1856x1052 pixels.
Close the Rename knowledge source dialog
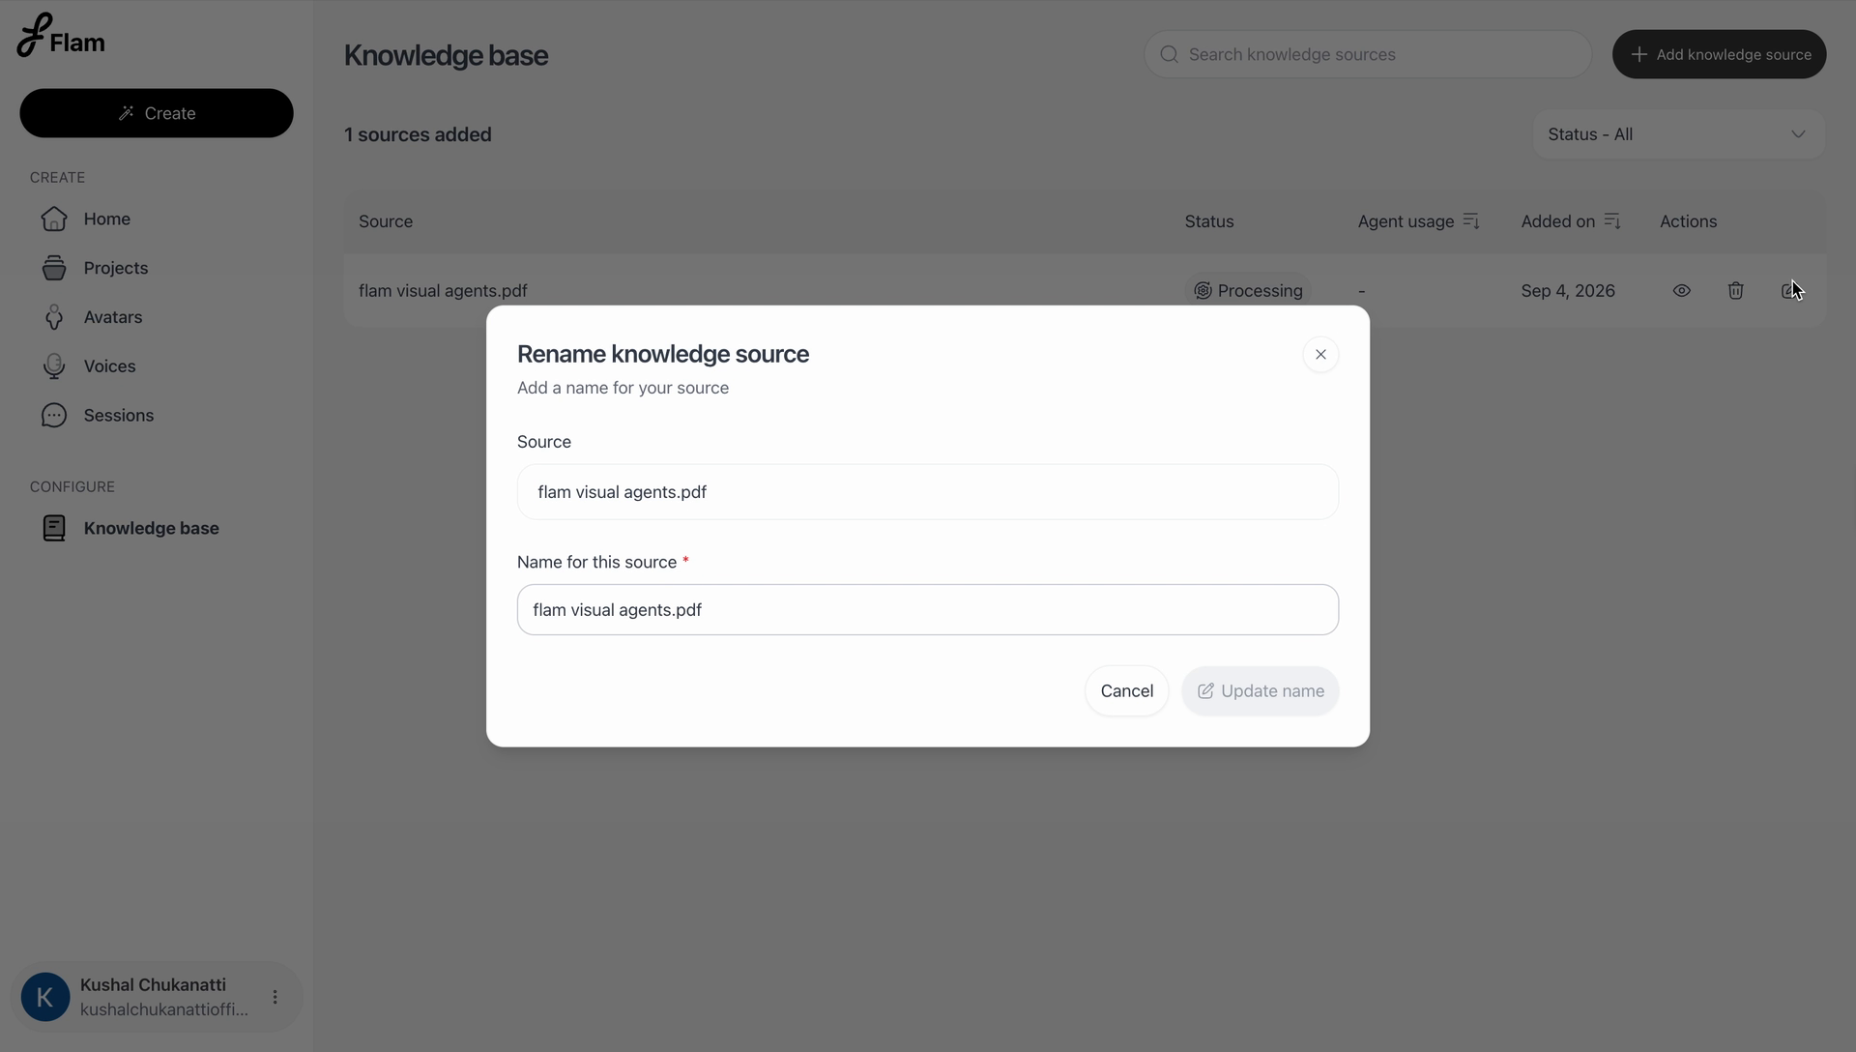click(1320, 355)
